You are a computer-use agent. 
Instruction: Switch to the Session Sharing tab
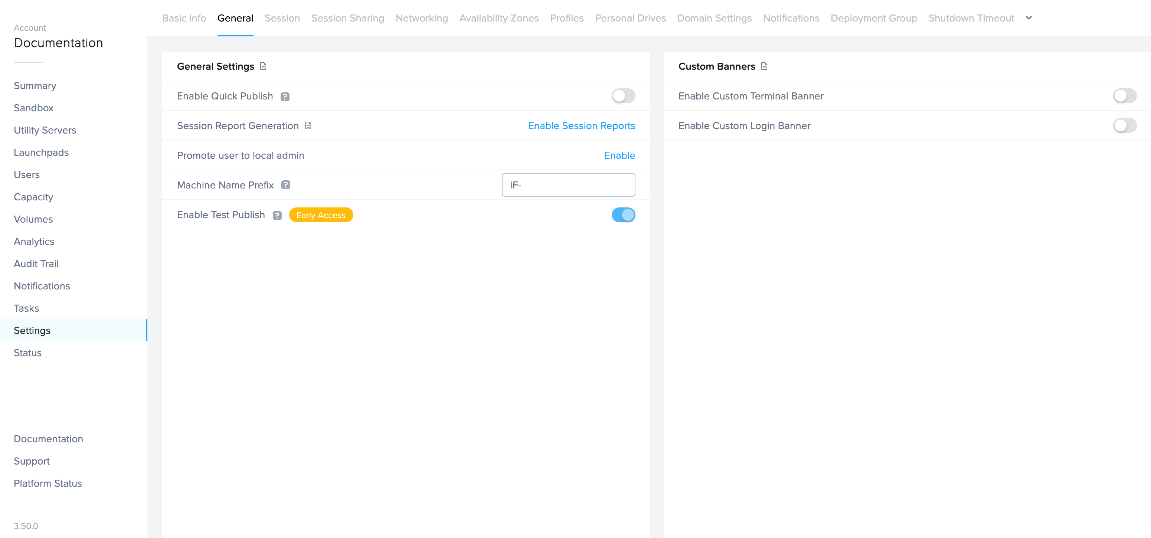[x=348, y=18]
